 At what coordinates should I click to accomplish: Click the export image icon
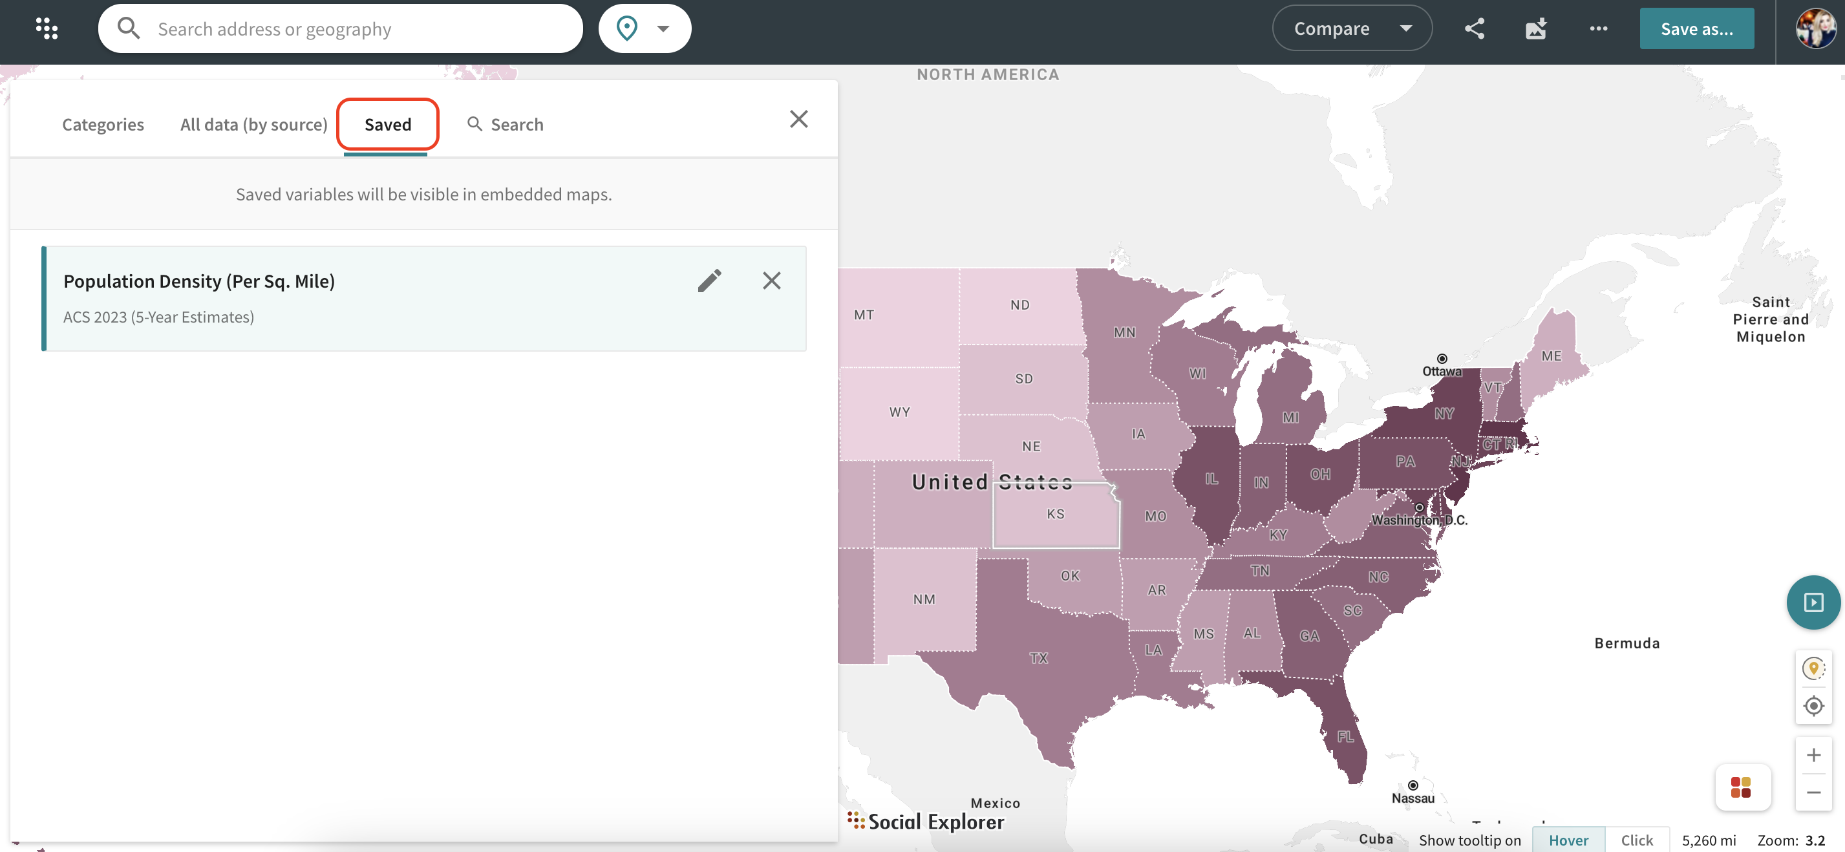pos(1535,28)
